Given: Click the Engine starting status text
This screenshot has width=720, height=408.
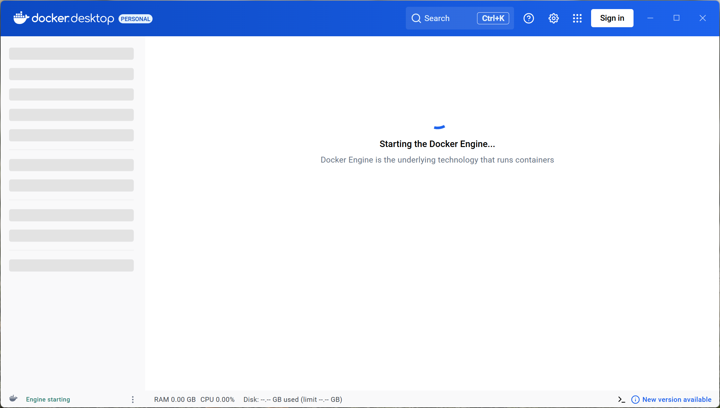Looking at the screenshot, I should [48, 400].
